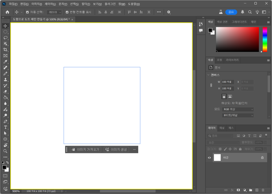Open the 8비트/채널 bit depth dropdown
Screen dimensions: 272x194
238,115
